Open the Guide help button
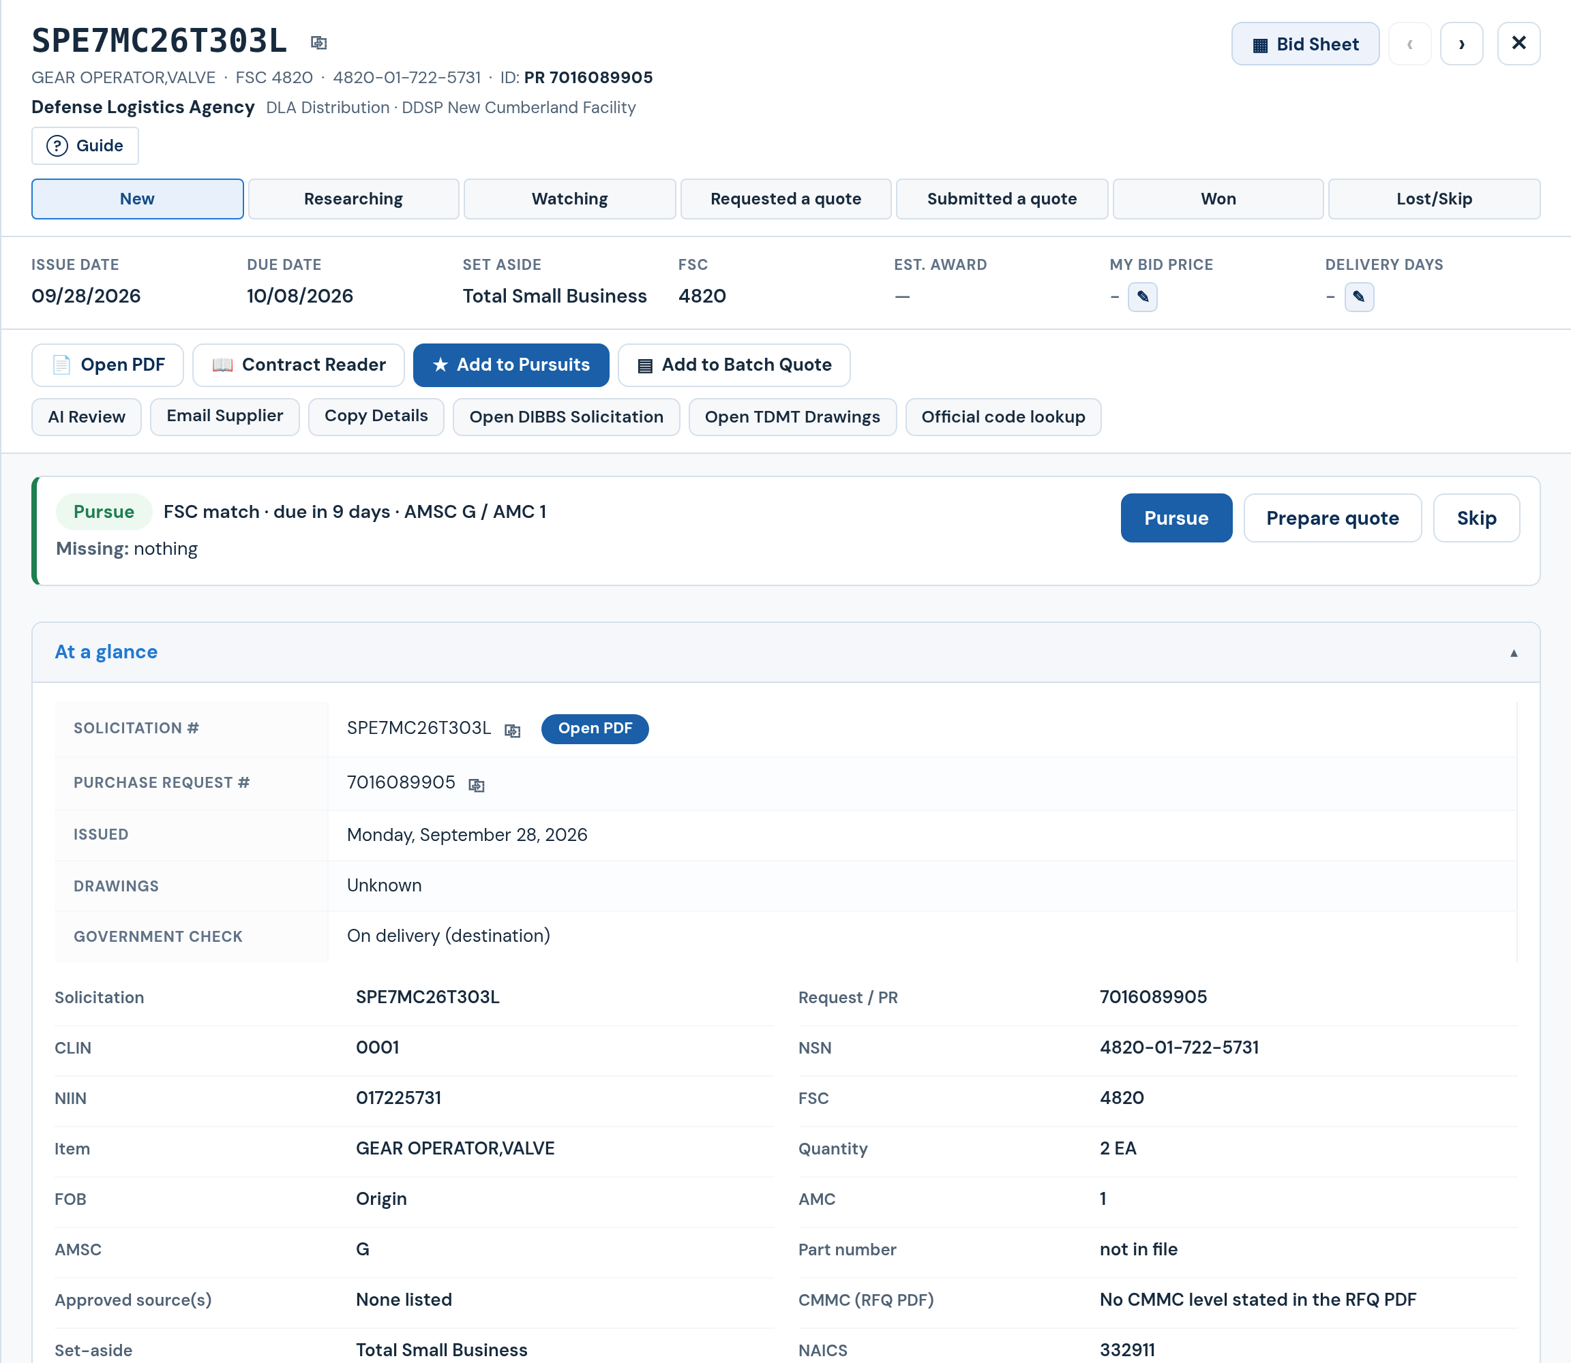This screenshot has width=1571, height=1363. (85, 145)
